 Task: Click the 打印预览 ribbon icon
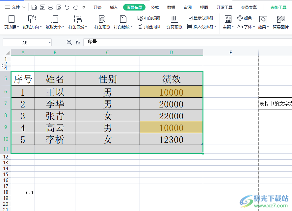point(102,19)
